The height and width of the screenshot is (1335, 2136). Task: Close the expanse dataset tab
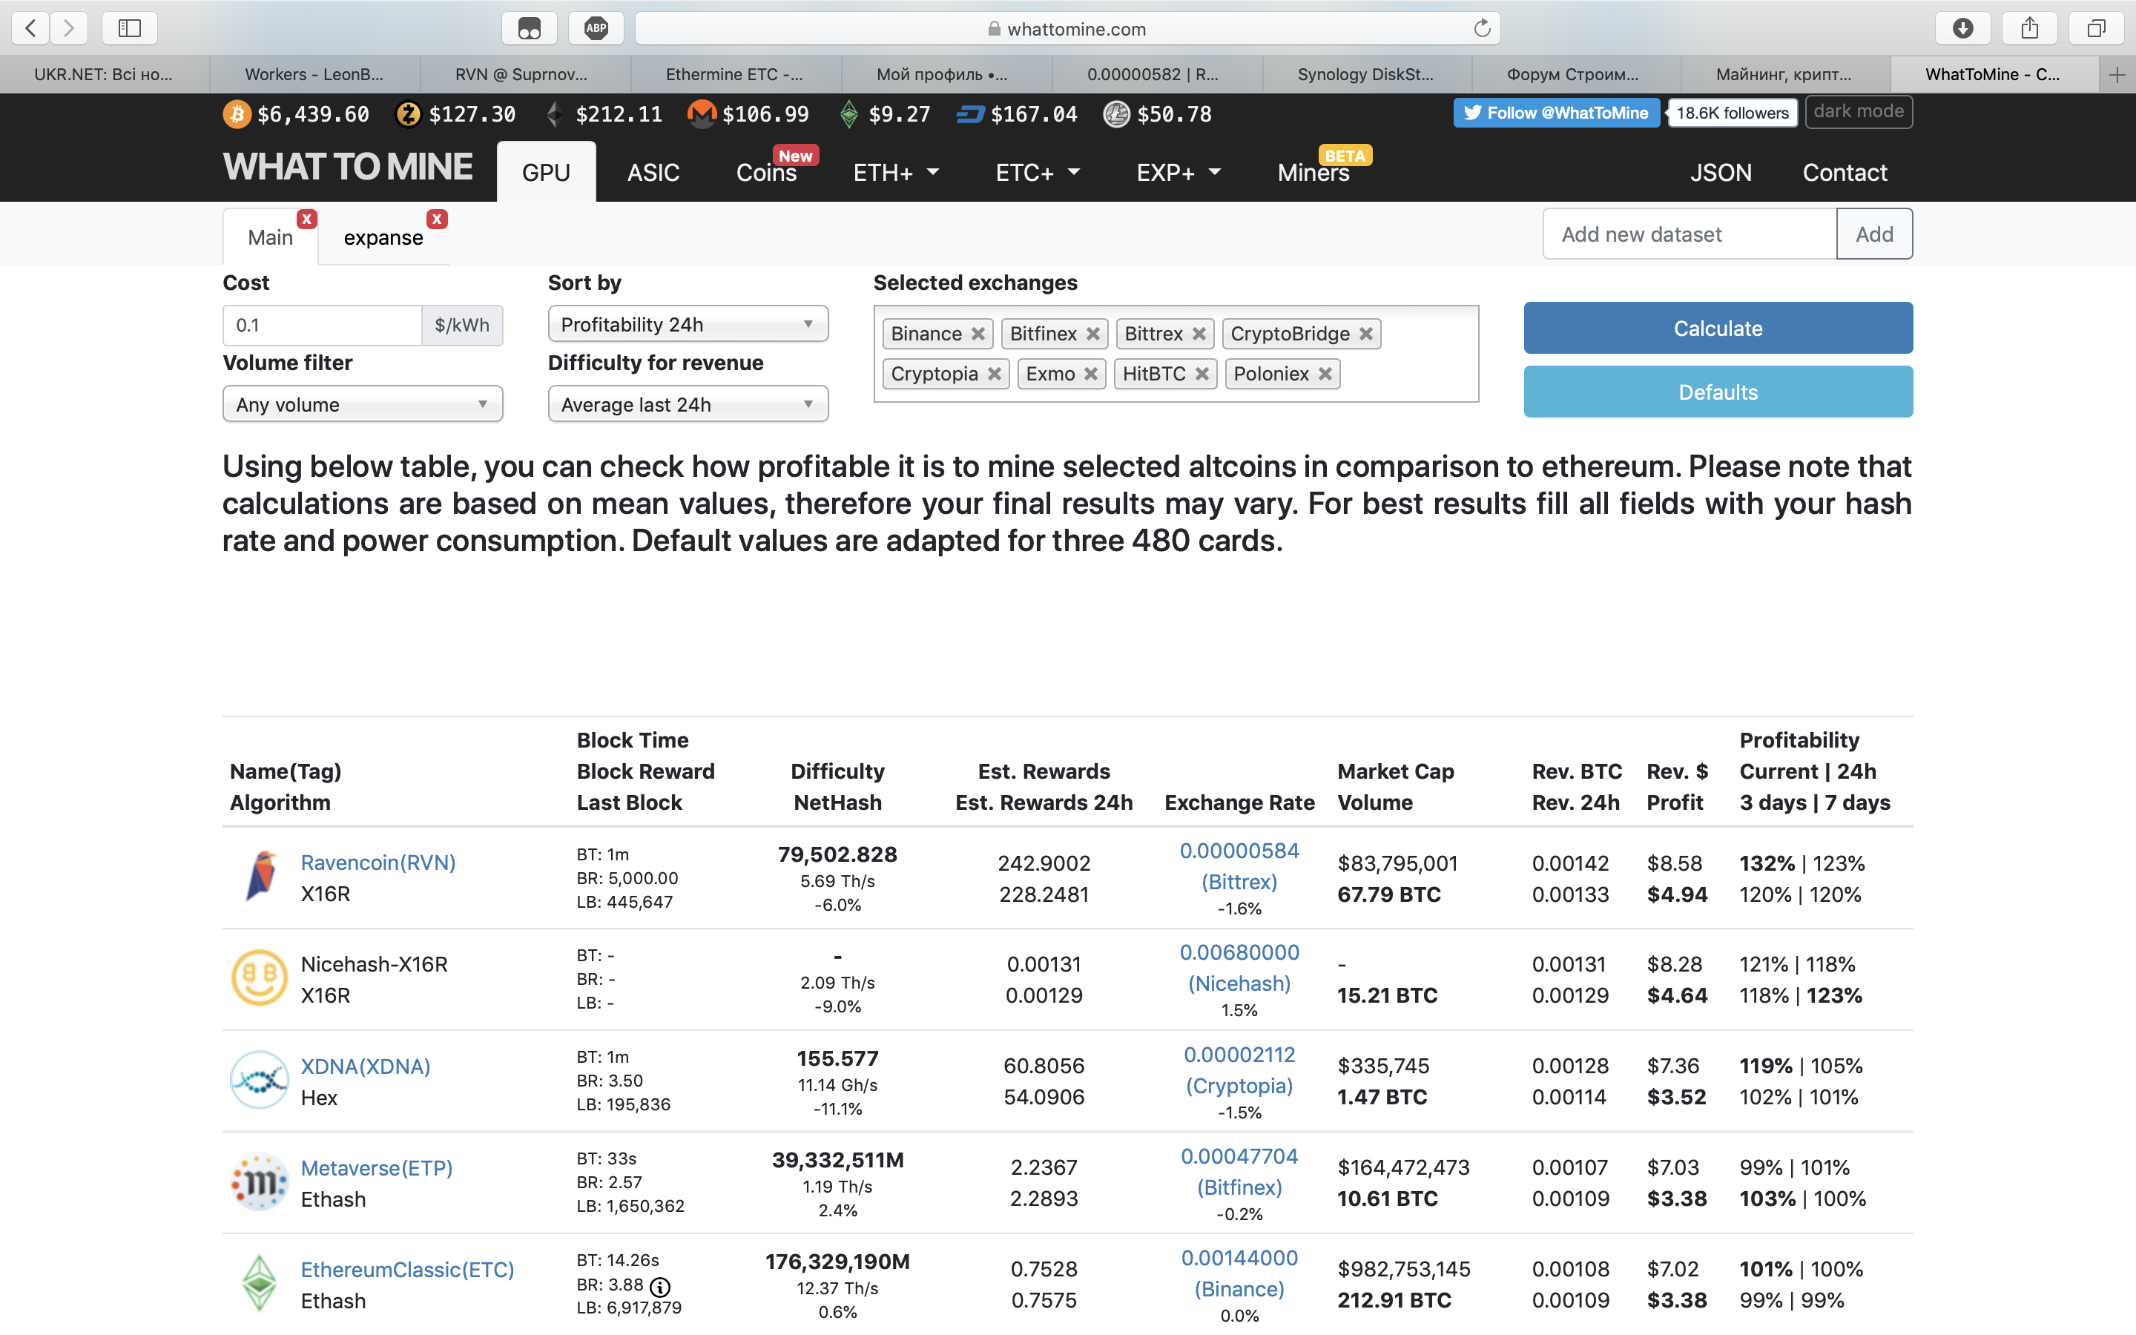[x=437, y=219]
